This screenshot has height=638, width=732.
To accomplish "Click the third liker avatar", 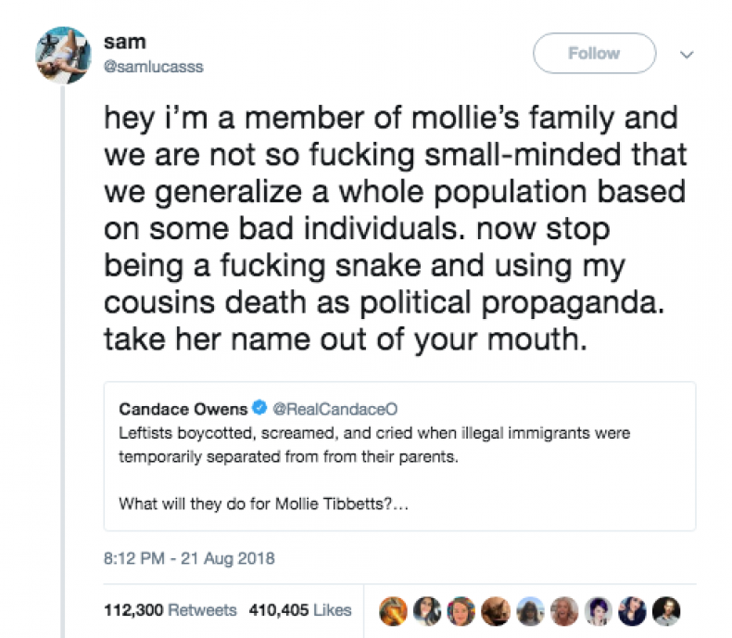I will point(461,611).
